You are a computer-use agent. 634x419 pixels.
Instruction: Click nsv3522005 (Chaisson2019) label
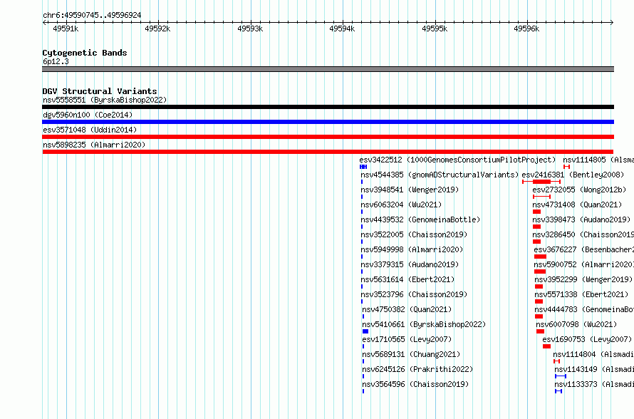(x=414, y=234)
